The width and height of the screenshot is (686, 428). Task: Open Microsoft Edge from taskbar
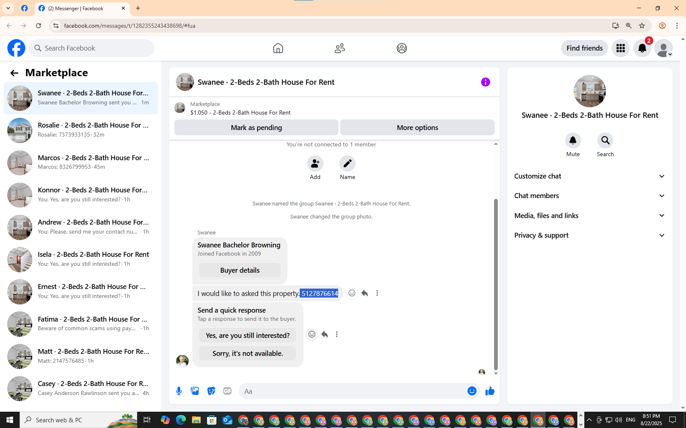point(181,420)
